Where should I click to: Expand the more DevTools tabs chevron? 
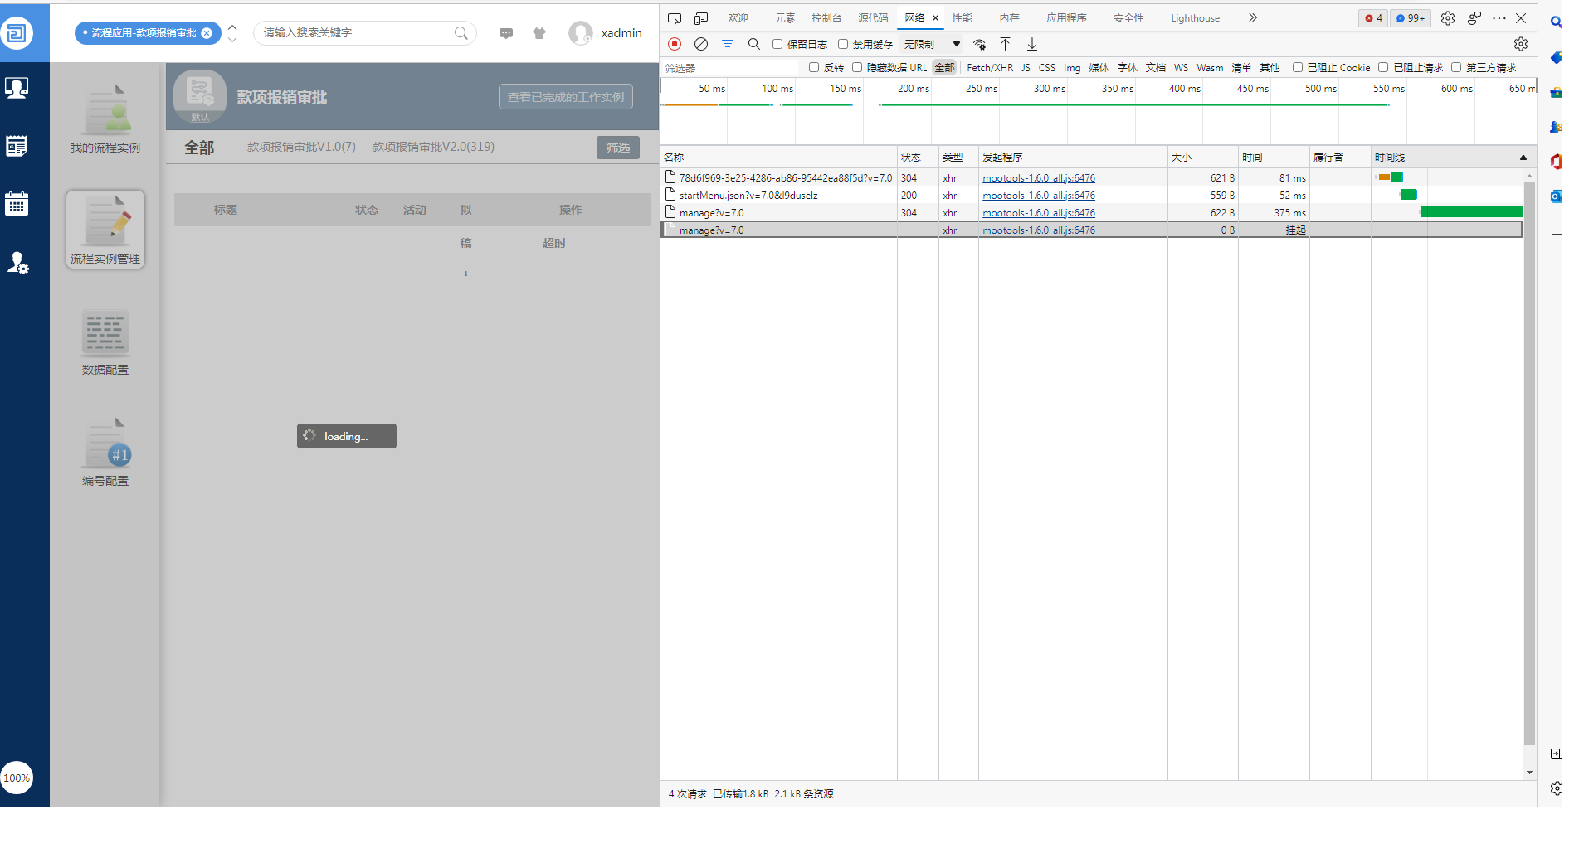coord(1252,17)
